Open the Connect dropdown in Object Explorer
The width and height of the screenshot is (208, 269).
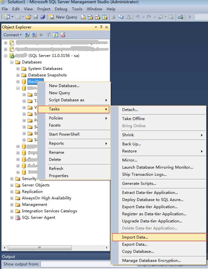coord(13,35)
